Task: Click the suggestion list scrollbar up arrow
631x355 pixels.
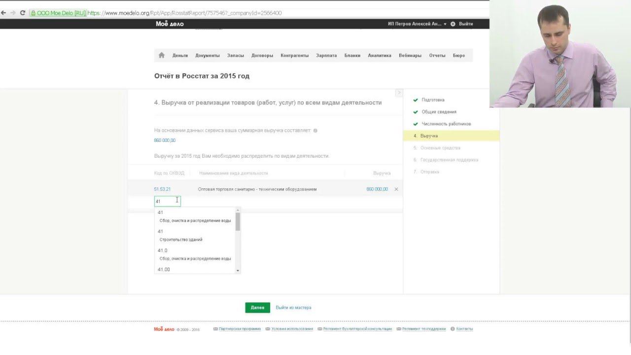Action: pyautogui.click(x=238, y=211)
